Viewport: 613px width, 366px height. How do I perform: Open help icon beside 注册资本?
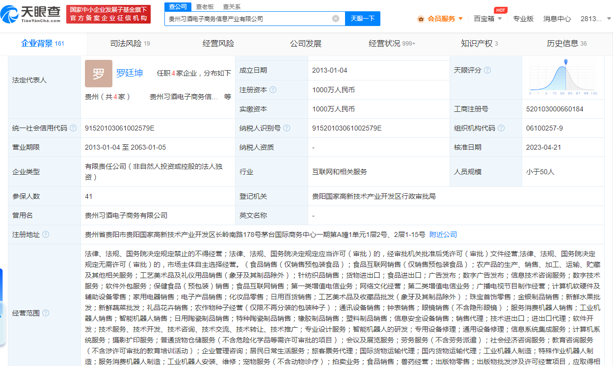tap(273, 90)
